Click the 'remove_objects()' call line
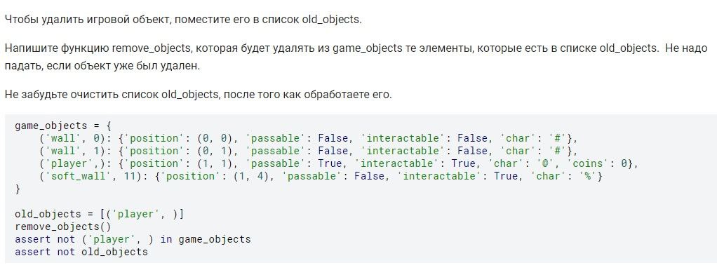This screenshot has width=717, height=277. point(63,227)
